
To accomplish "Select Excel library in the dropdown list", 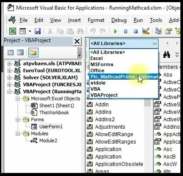I will point(124,58).
